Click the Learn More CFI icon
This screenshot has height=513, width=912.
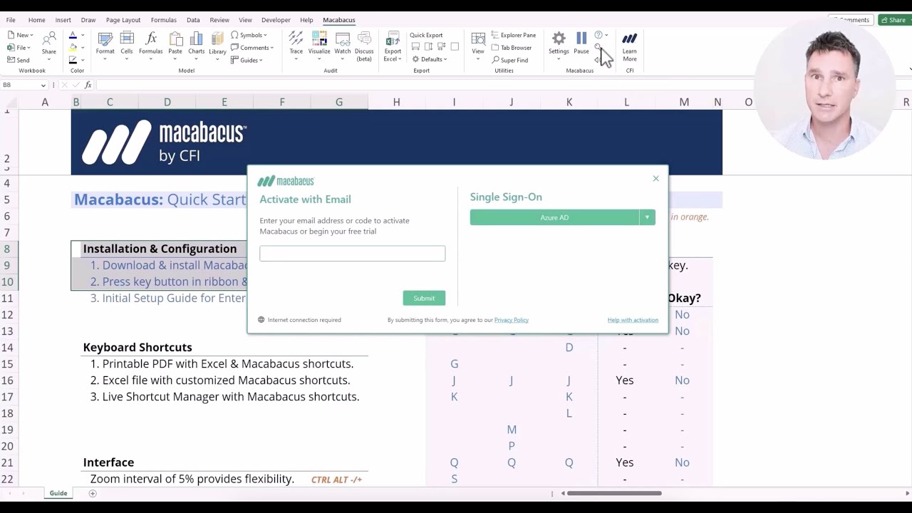point(629,44)
